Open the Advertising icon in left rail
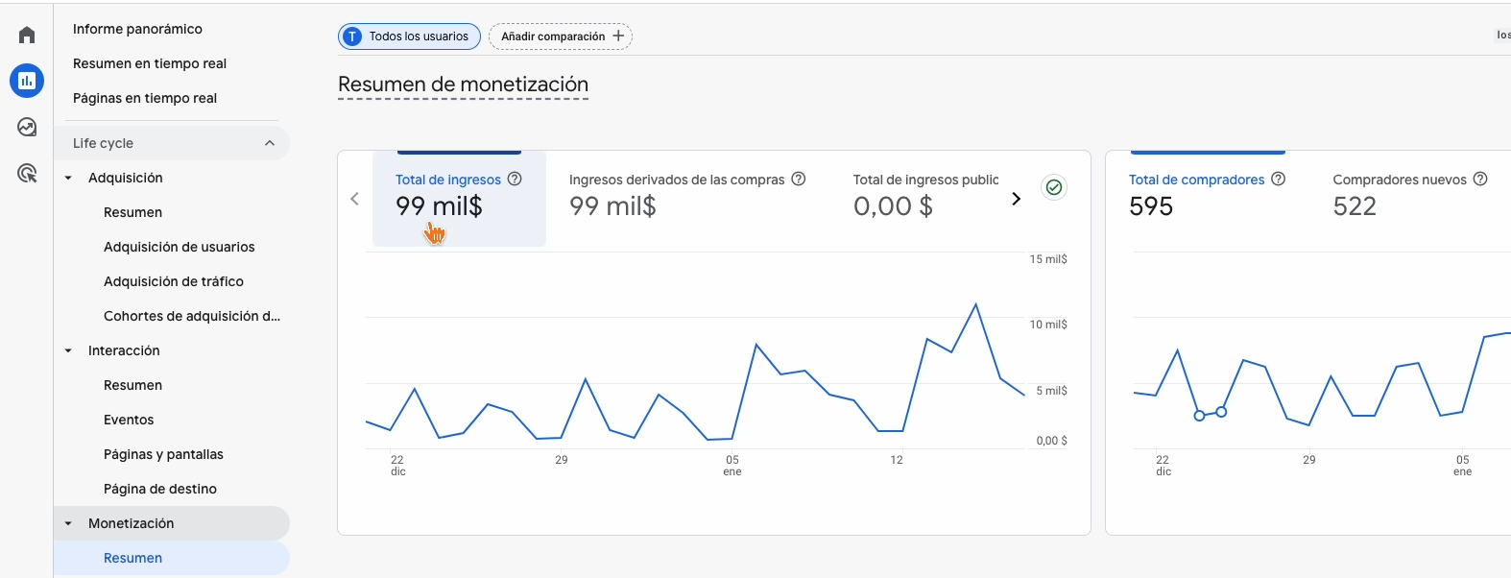Image resolution: width=1511 pixels, height=578 pixels. click(27, 173)
